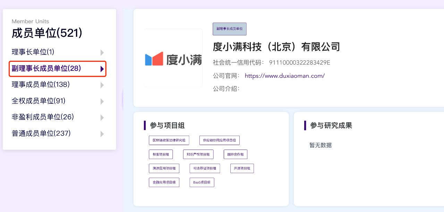Open 理事成员单位(138) list

point(41,84)
